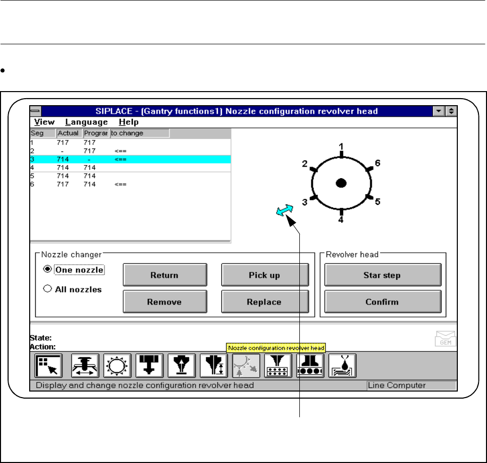Click the nozzle height measurement icon
487x463 pixels.
pyautogui.click(x=214, y=366)
